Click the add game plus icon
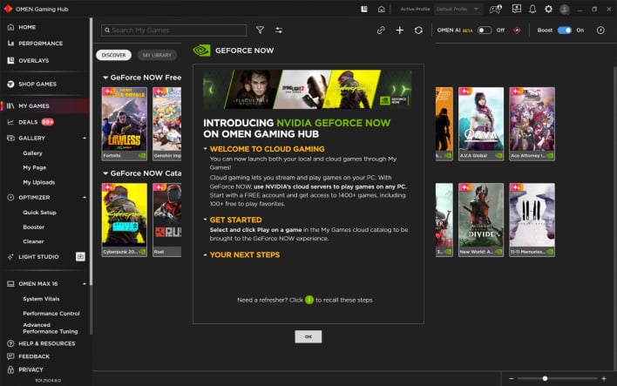 400,30
